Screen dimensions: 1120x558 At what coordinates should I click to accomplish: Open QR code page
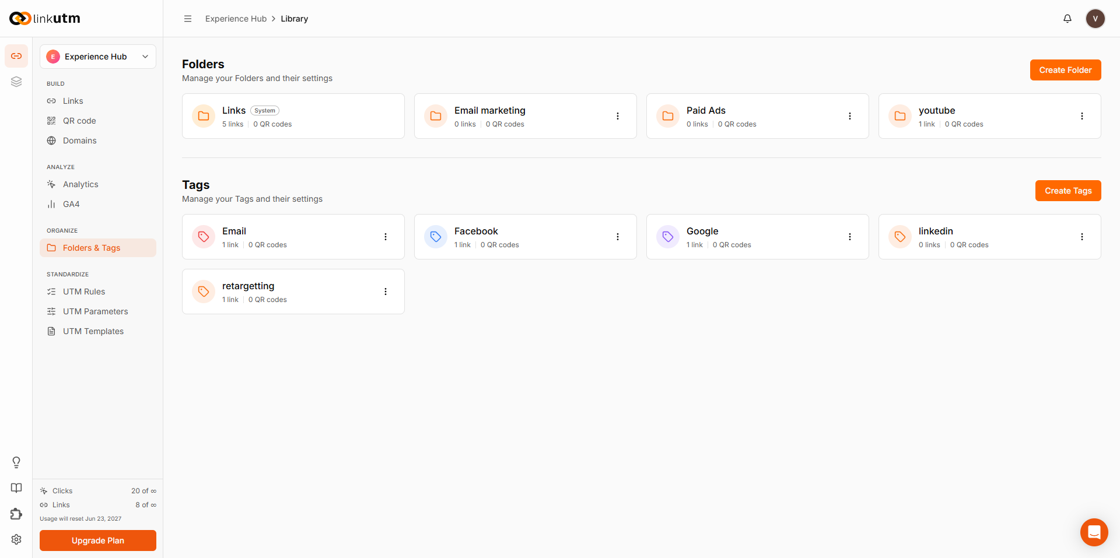(x=98, y=121)
